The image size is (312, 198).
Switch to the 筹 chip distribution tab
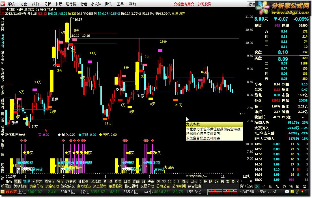click(x=305, y=186)
